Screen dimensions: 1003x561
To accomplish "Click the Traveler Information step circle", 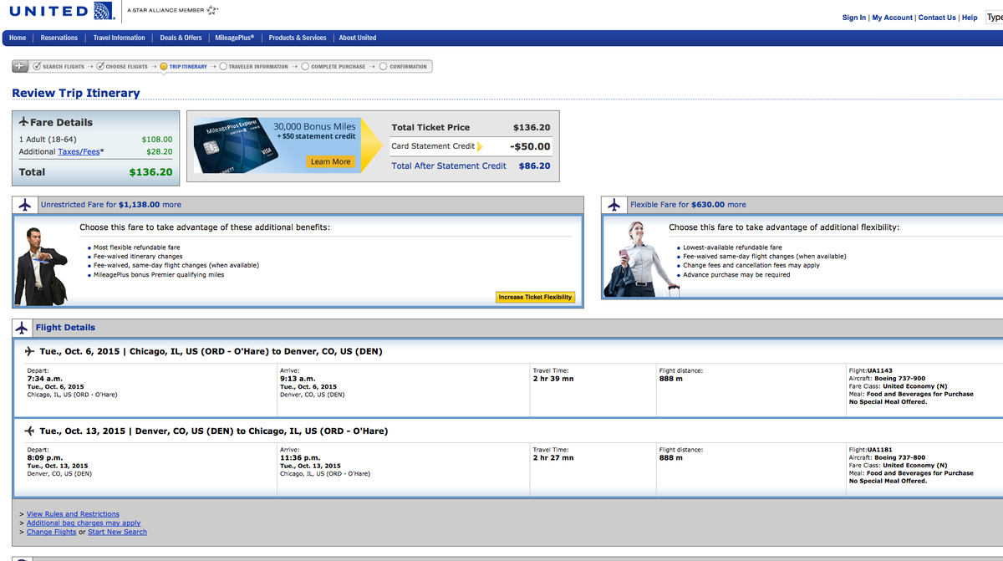I will coord(223,67).
